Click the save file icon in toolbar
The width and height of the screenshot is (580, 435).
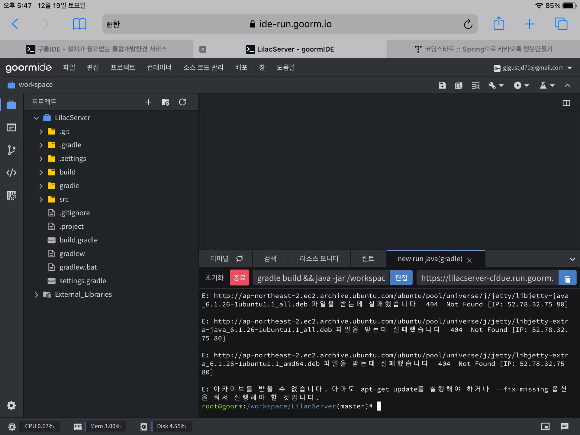tap(442, 85)
